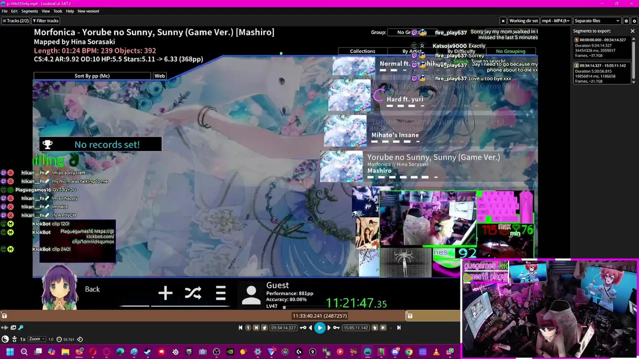Click the sun-shaped icon beside Separate files dropdown
Screen dimensions: 639x359
click(627, 21)
